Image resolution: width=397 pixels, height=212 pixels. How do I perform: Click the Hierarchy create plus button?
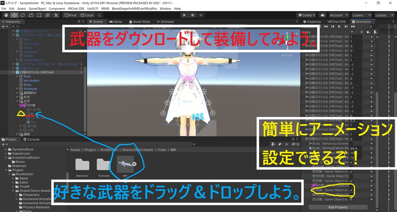4,26
